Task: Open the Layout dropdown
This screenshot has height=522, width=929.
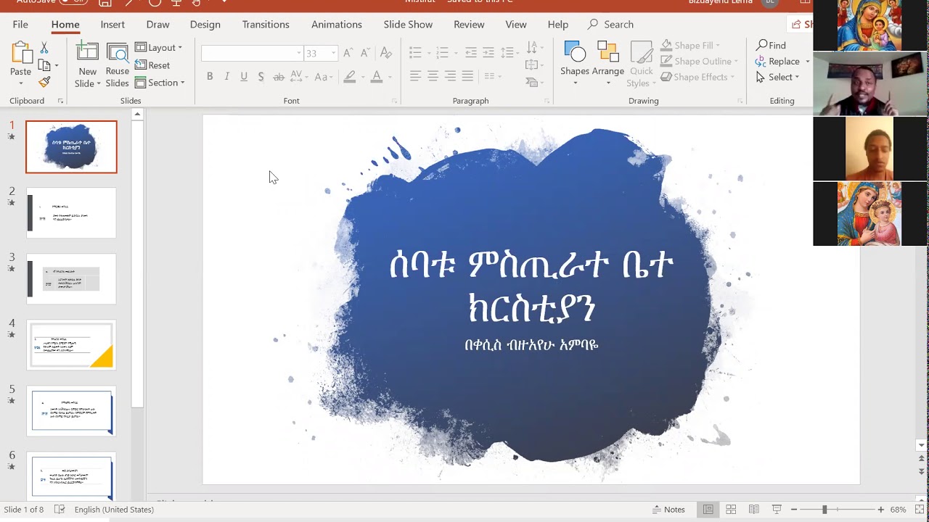Action: click(158, 48)
